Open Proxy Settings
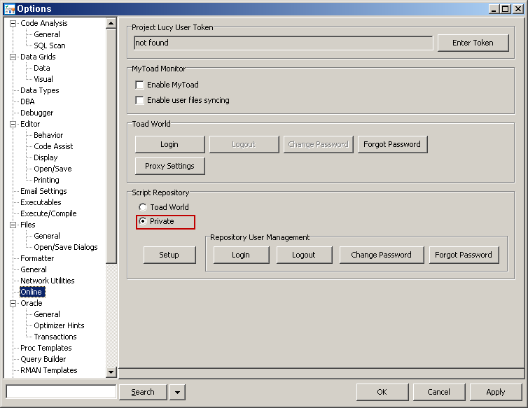The height and width of the screenshot is (408, 528). pos(169,166)
